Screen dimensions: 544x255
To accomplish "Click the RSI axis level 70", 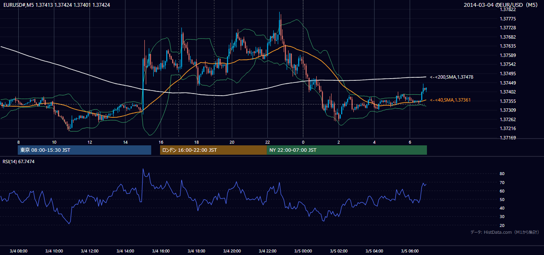I will (x=502, y=182).
